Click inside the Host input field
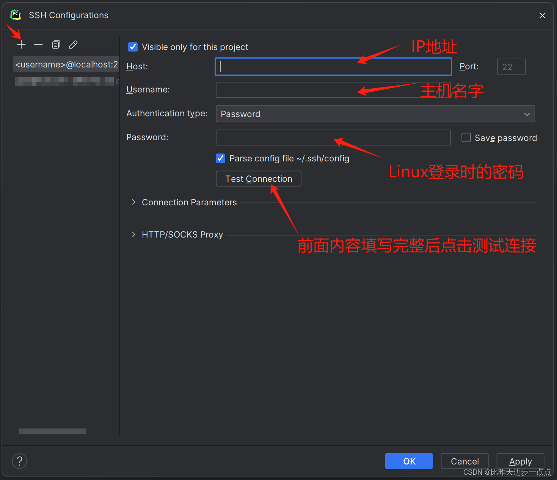The height and width of the screenshot is (480, 557). 333,66
